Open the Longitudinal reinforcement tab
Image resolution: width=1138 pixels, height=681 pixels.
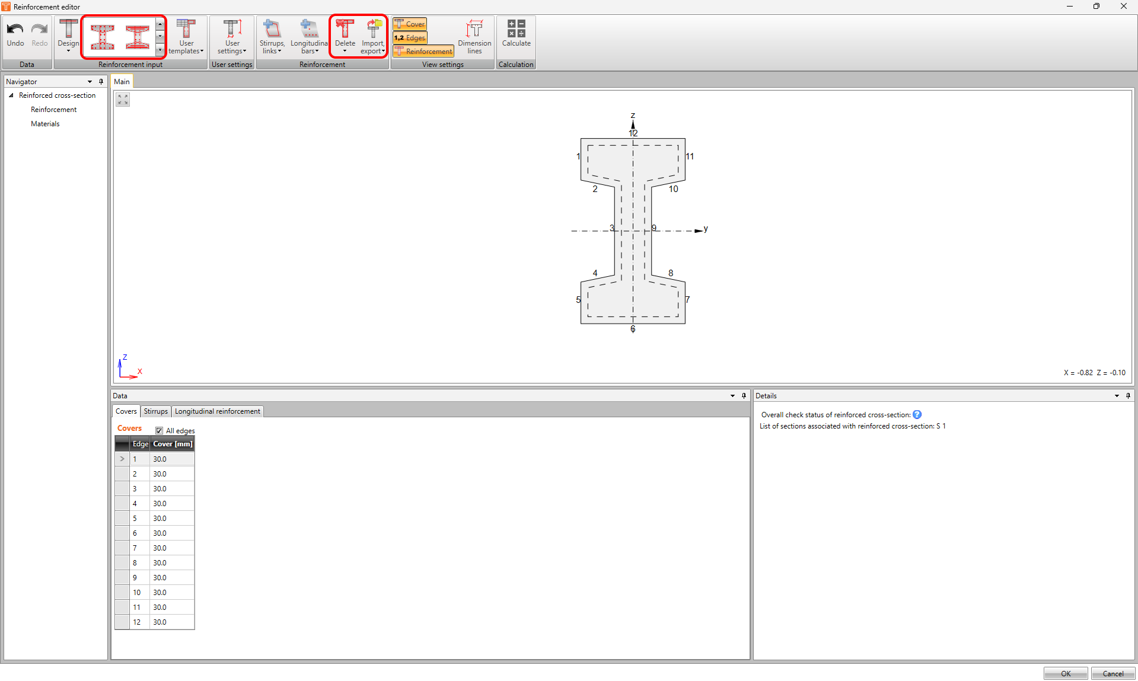(x=217, y=411)
